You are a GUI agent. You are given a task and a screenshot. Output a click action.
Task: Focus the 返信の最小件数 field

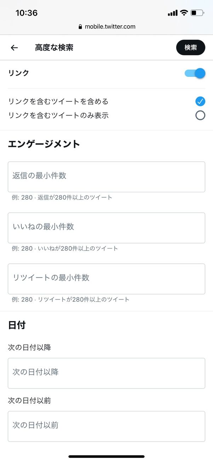[106, 177]
